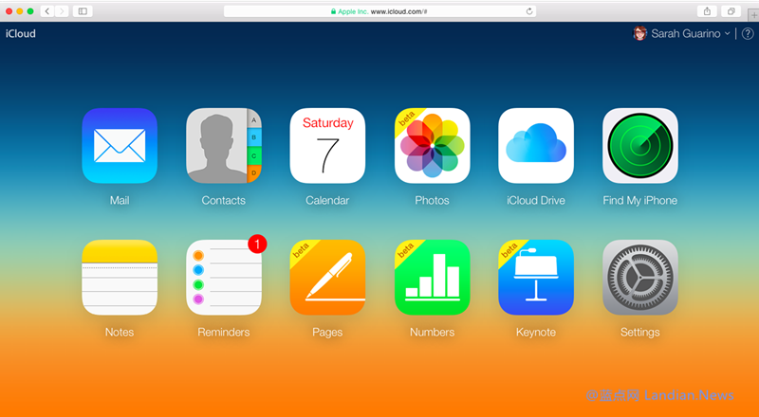Open the Photos beta app
759x417 pixels.
(x=432, y=146)
